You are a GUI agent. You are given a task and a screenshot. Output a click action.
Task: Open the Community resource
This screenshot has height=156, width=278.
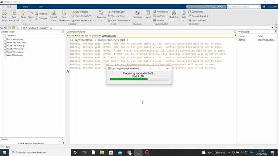195,12
